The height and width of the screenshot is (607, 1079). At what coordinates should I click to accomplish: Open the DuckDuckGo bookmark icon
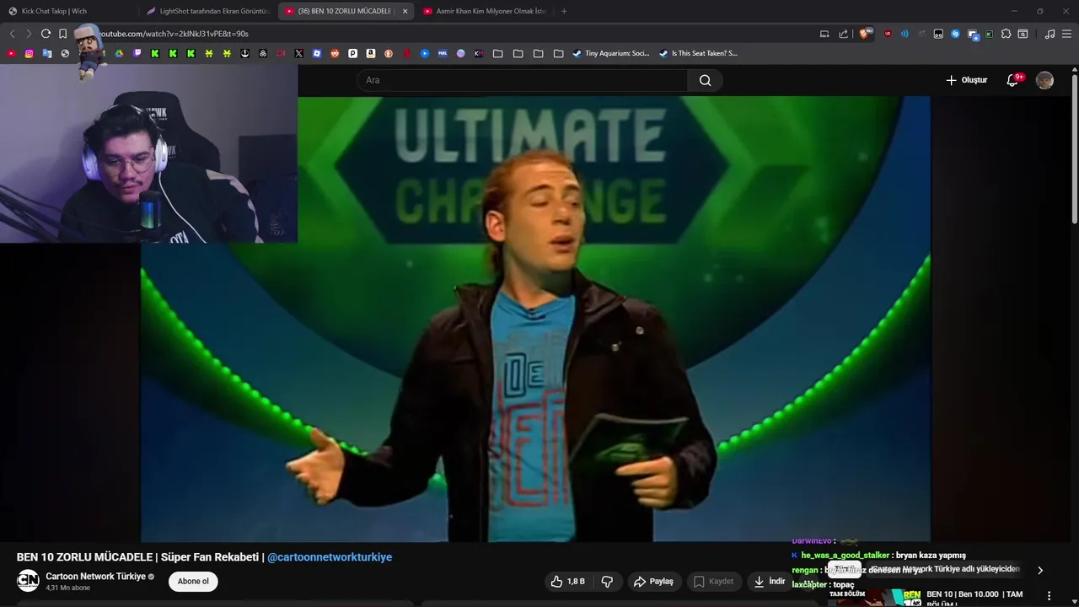pyautogui.click(x=389, y=53)
